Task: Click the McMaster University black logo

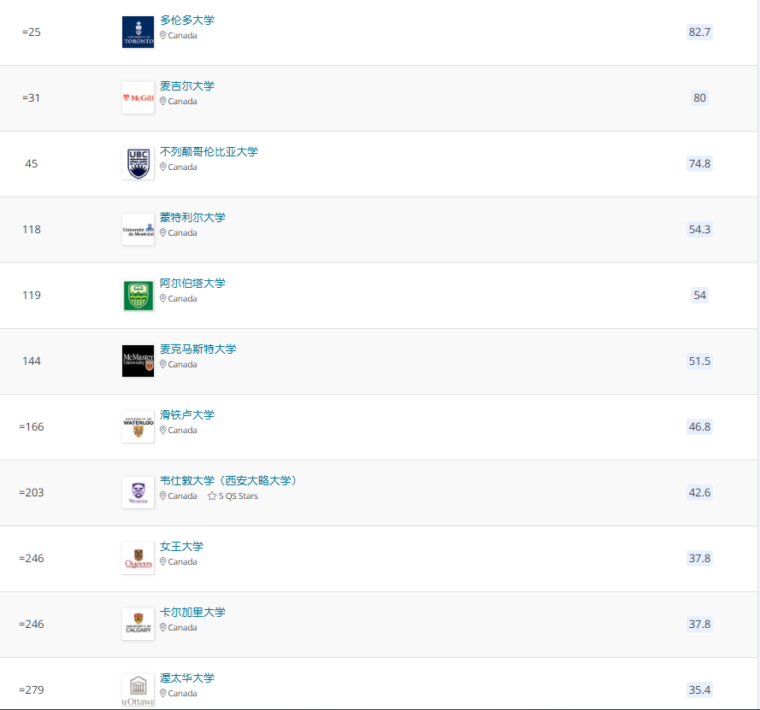Action: pos(138,361)
